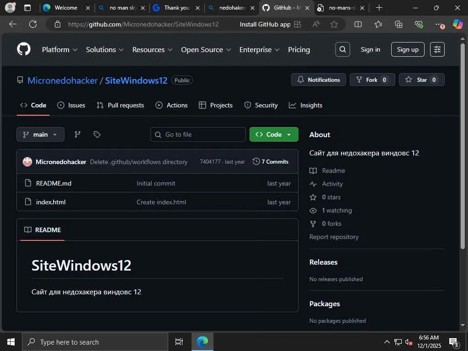Open the Activity link in About
The height and width of the screenshot is (351, 468).
pyautogui.click(x=332, y=184)
